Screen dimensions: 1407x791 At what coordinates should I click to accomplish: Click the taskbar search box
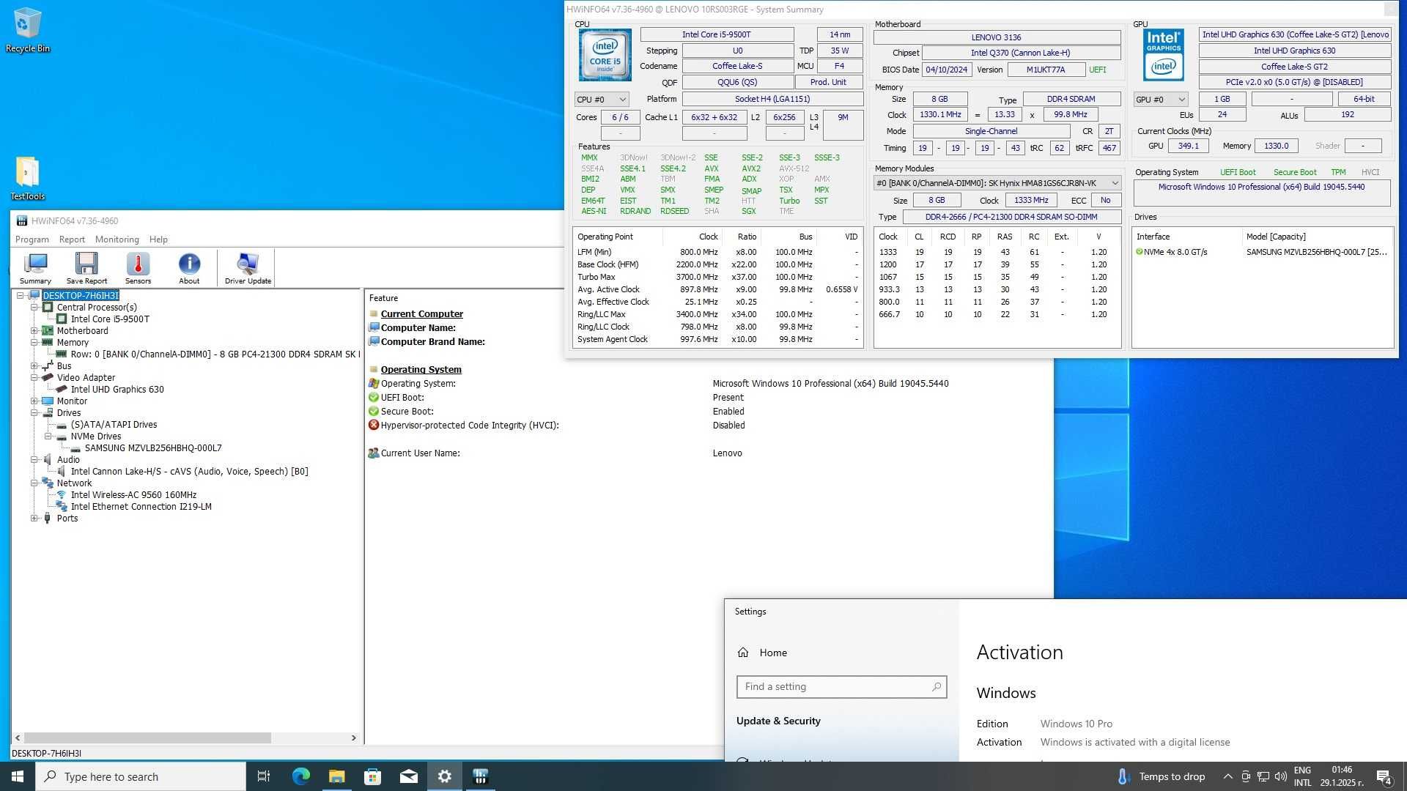[141, 776]
